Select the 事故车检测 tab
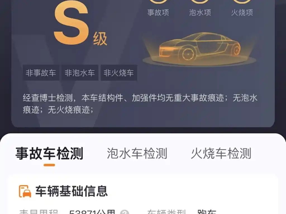 click(x=49, y=154)
